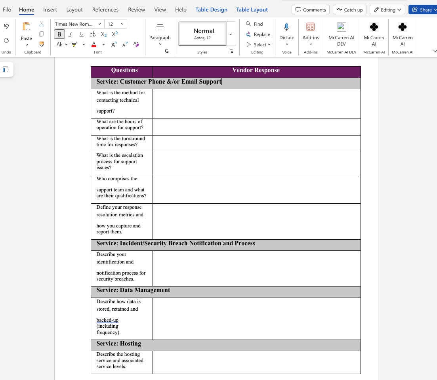The height and width of the screenshot is (380, 437).
Task: Click the Catch up button
Action: pos(349,10)
